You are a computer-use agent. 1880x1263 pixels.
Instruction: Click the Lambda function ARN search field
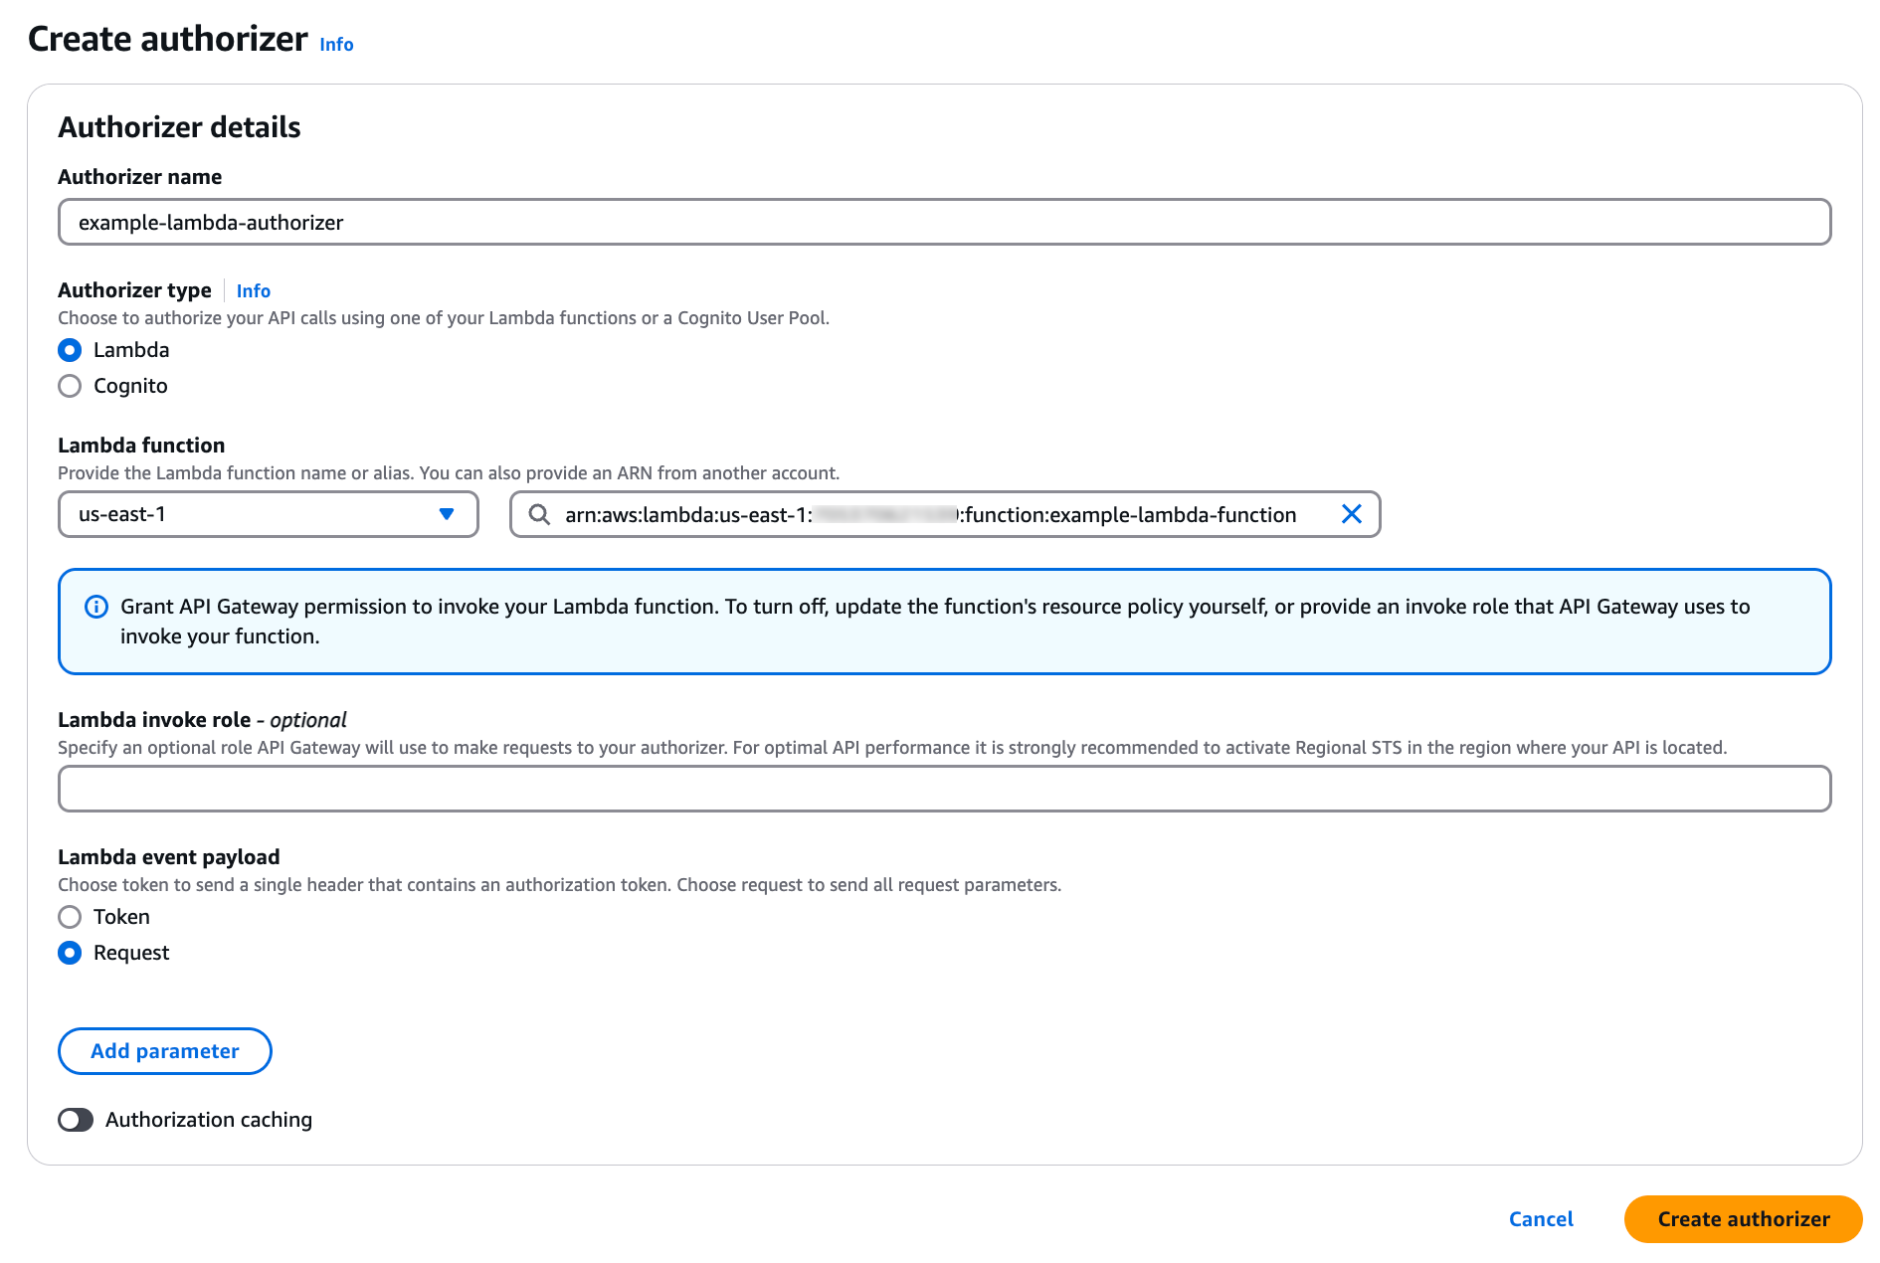pos(930,514)
